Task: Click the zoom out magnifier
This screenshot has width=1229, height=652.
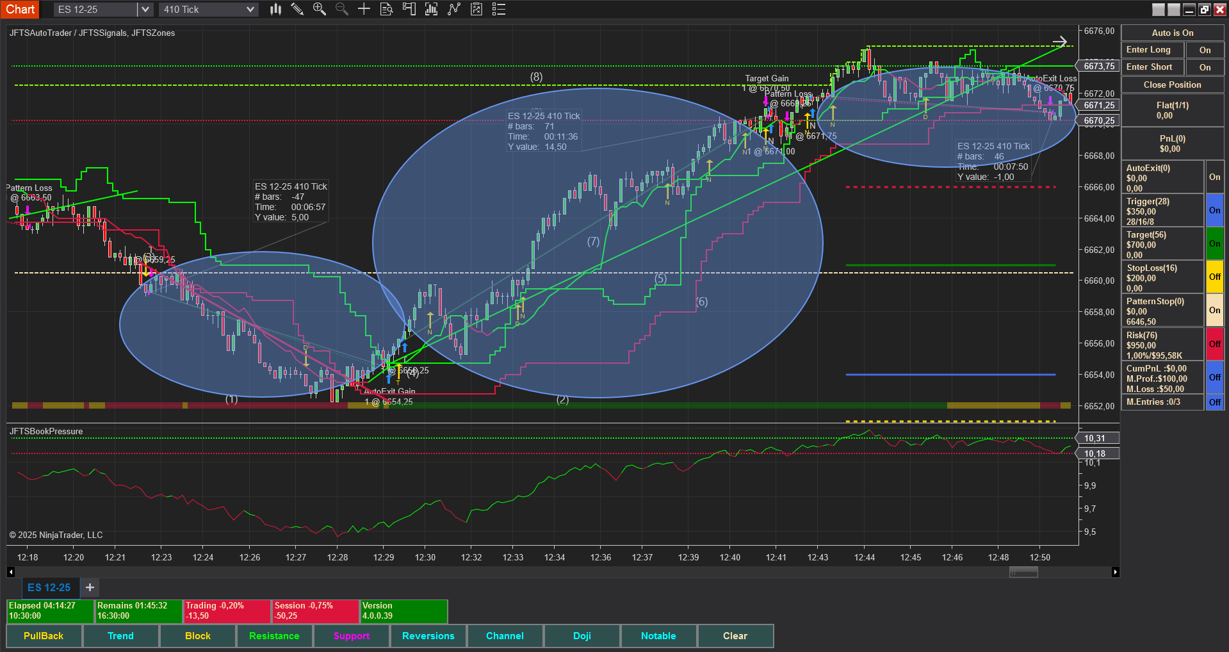Action: click(x=341, y=9)
